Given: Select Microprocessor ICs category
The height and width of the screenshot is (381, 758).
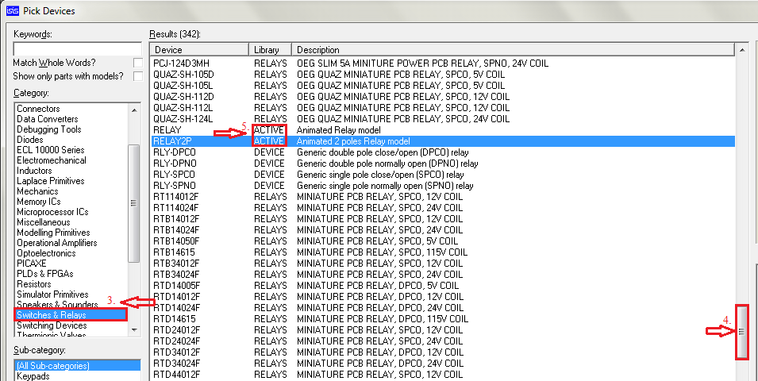Looking at the screenshot, I should point(52,212).
